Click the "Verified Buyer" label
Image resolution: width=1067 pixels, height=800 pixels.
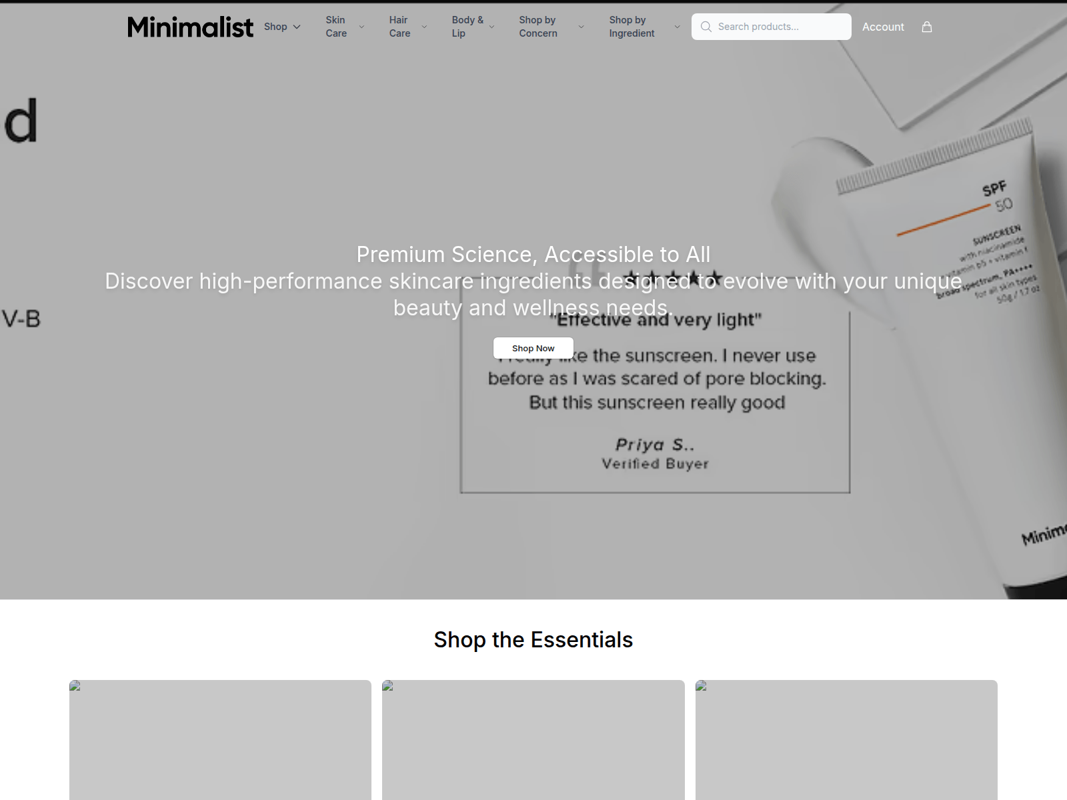coord(655,464)
